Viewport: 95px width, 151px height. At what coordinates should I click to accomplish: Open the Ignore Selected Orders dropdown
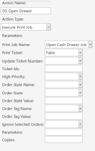[80, 124]
